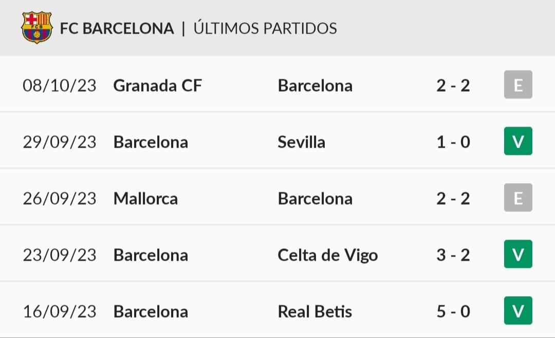Click the 08/10/23 match date
The image size is (555, 338).
point(60,86)
